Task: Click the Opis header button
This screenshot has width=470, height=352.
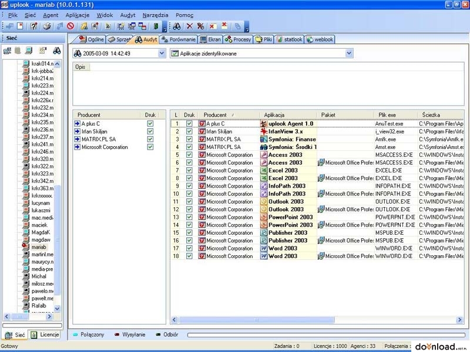Action: (x=80, y=67)
